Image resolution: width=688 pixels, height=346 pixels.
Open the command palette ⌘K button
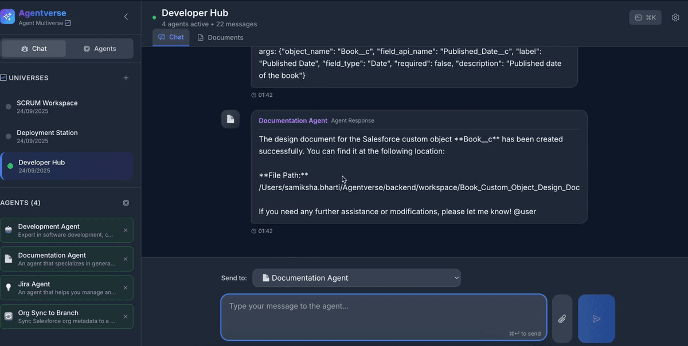point(645,18)
